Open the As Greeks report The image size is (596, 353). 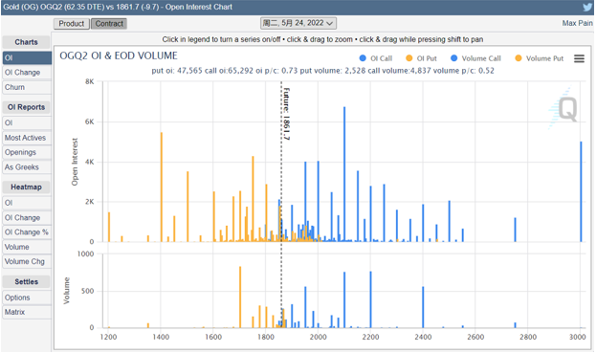27,167
